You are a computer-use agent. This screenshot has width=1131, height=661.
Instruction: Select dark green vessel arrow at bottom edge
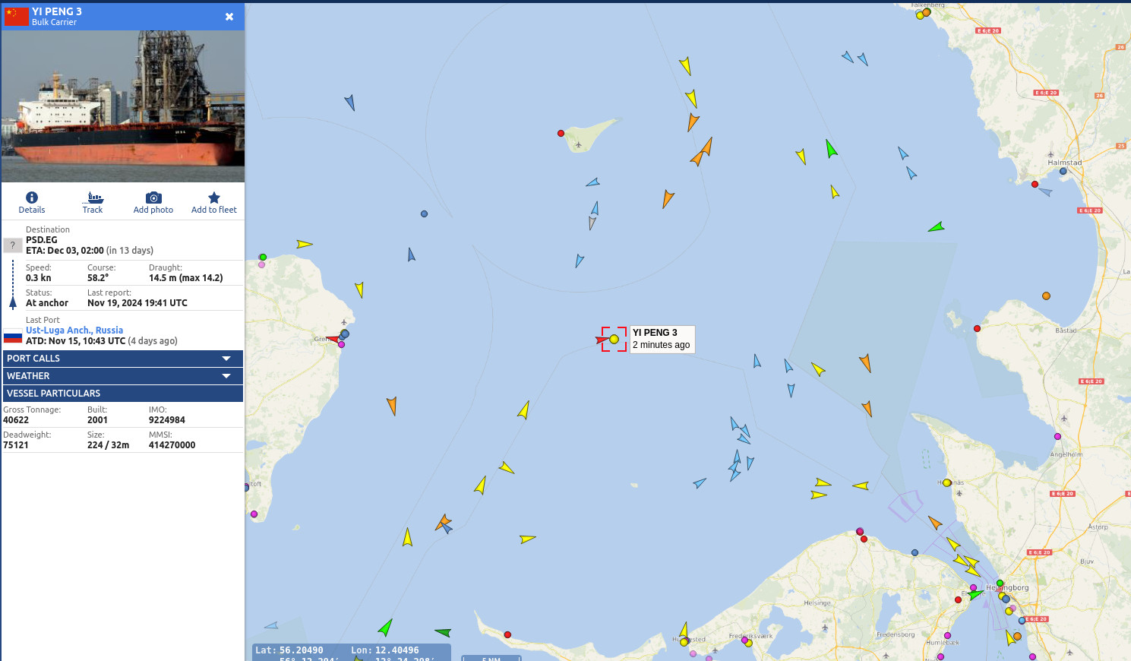pyautogui.click(x=443, y=632)
